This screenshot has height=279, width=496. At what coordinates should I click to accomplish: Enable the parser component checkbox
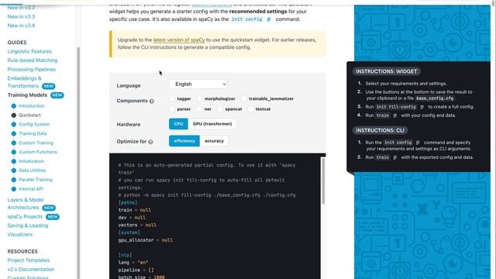(172, 109)
